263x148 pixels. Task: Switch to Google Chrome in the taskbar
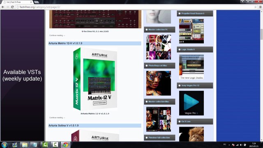pos(66,145)
